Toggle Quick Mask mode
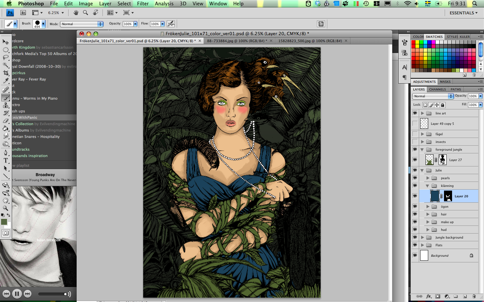 click(5, 233)
